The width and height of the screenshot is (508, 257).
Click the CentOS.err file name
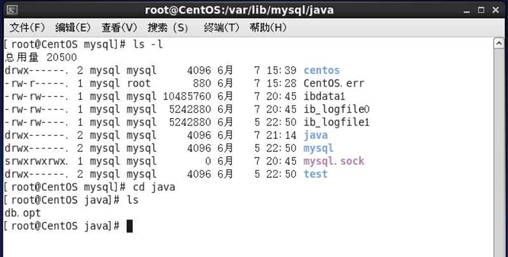click(334, 83)
